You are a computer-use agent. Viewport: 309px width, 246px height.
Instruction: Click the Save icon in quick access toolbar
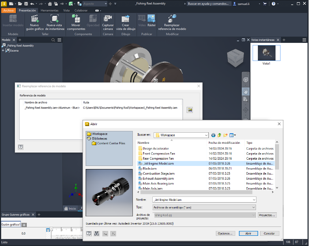point(26,4)
